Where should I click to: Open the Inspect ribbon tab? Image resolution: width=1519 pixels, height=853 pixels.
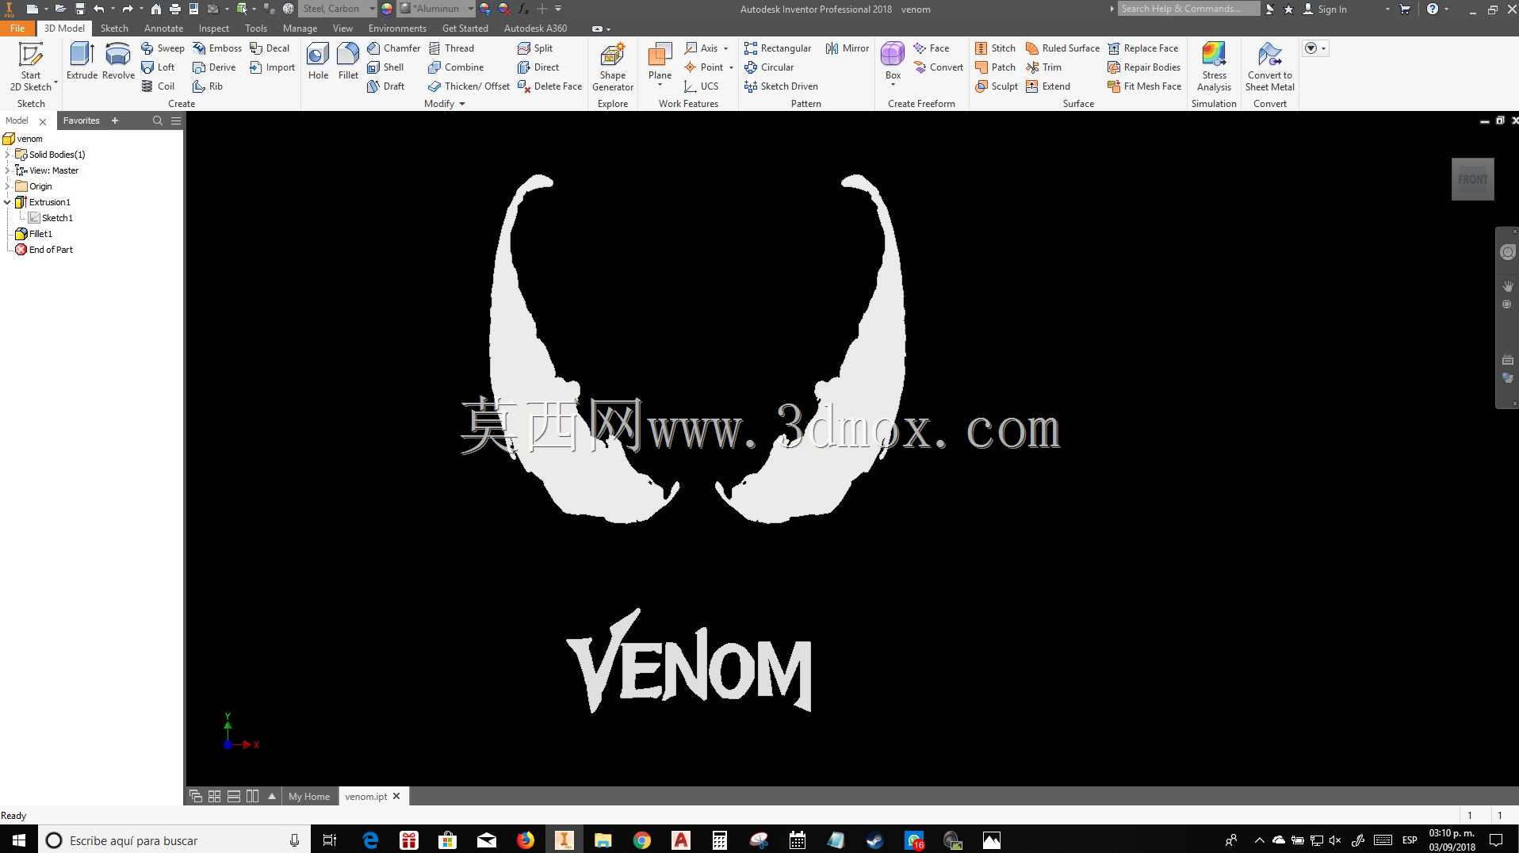214,29
